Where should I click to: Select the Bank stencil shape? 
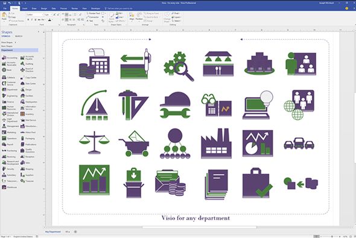pos(7,70)
